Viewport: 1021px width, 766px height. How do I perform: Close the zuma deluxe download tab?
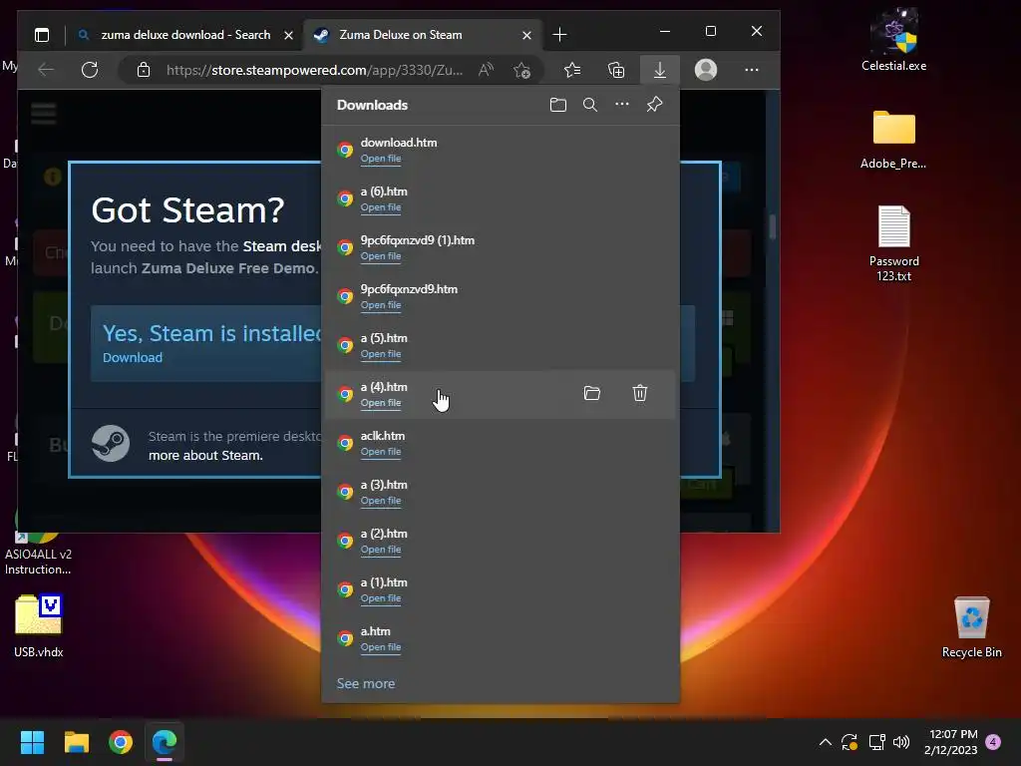pos(288,35)
